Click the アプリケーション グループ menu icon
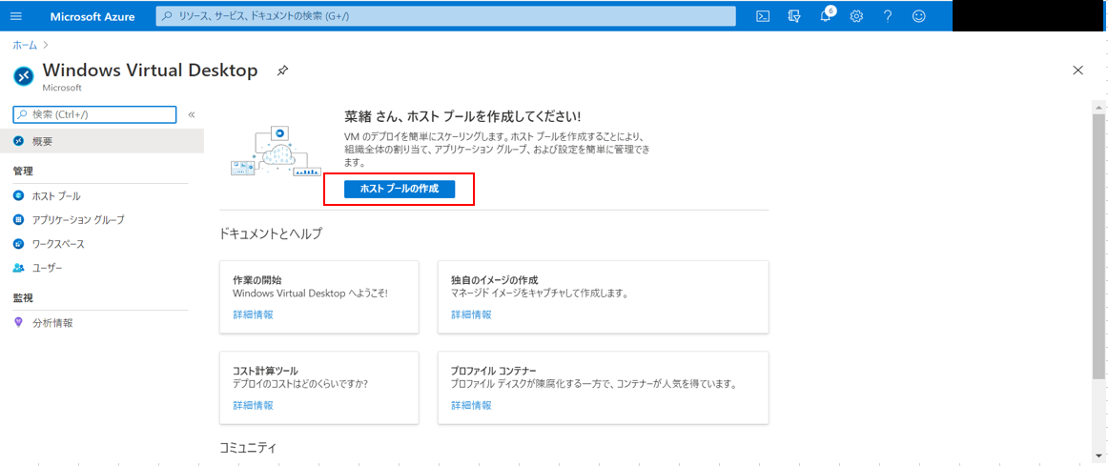This screenshot has width=1108, height=466. (18, 219)
